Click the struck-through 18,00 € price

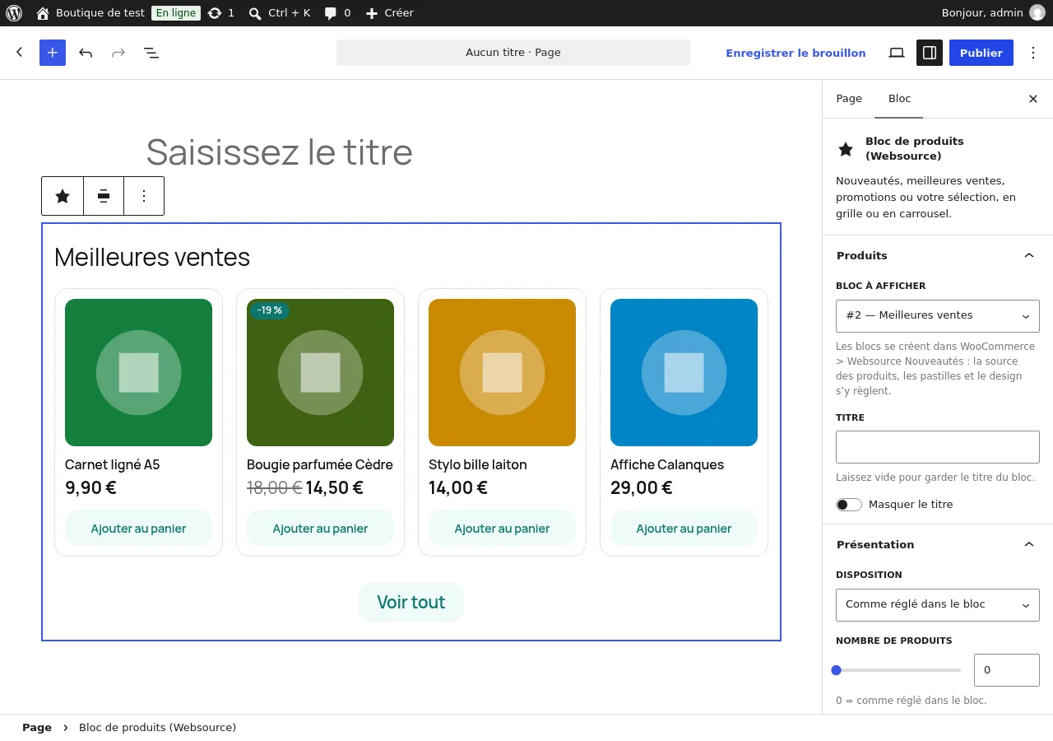point(275,487)
